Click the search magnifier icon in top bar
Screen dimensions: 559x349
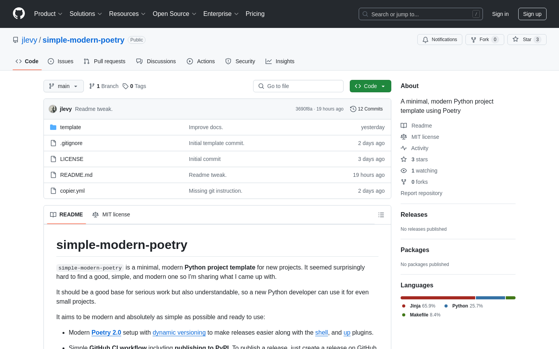click(365, 14)
